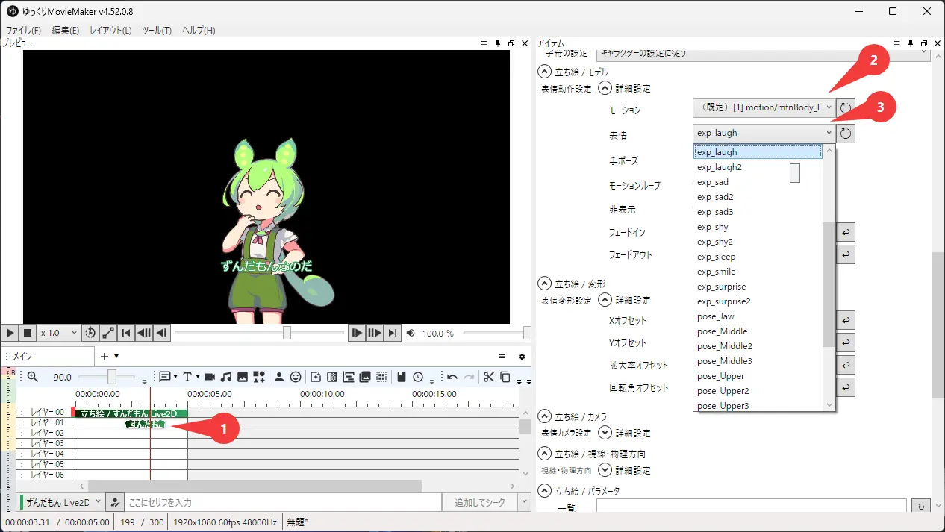The height and width of the screenshot is (532, 945).
Task: Open timeline settings gear icon
Action: pos(522,357)
